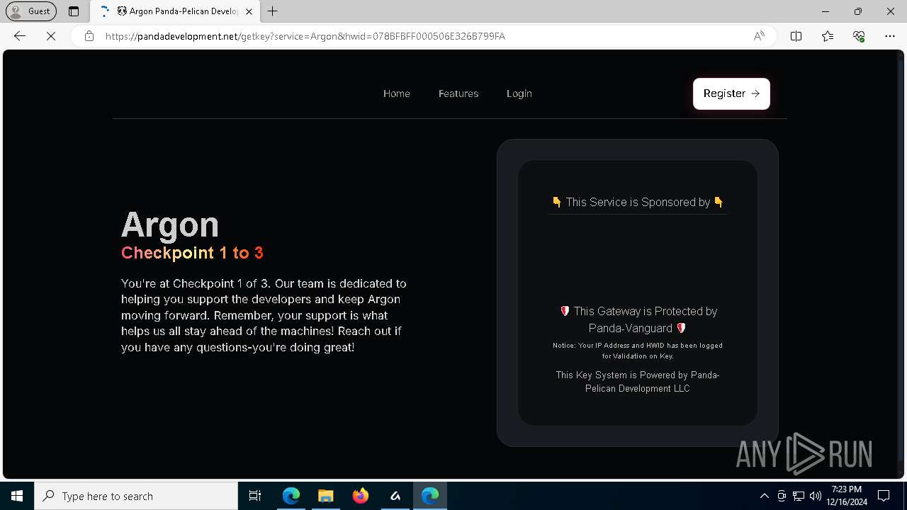Open the Login nav link
Image resolution: width=907 pixels, height=510 pixels.
point(519,93)
